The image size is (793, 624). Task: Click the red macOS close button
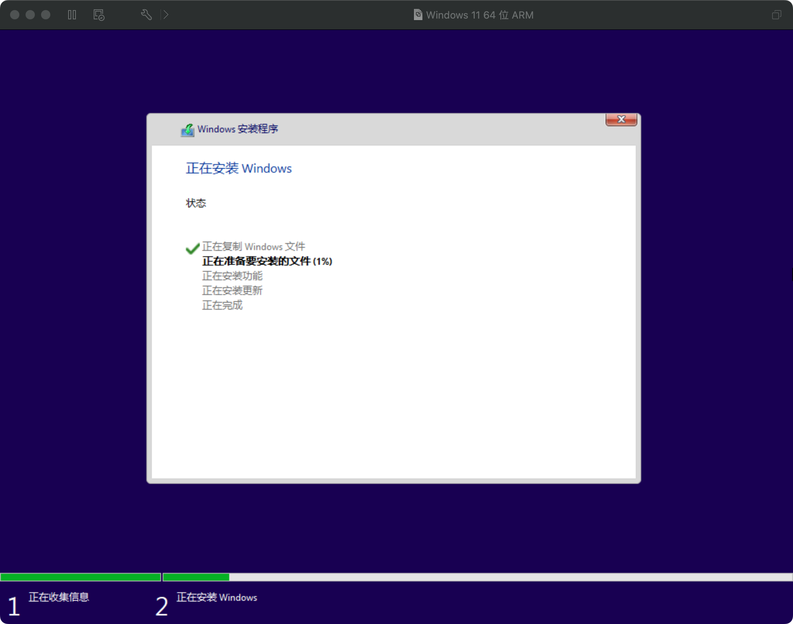coord(15,15)
